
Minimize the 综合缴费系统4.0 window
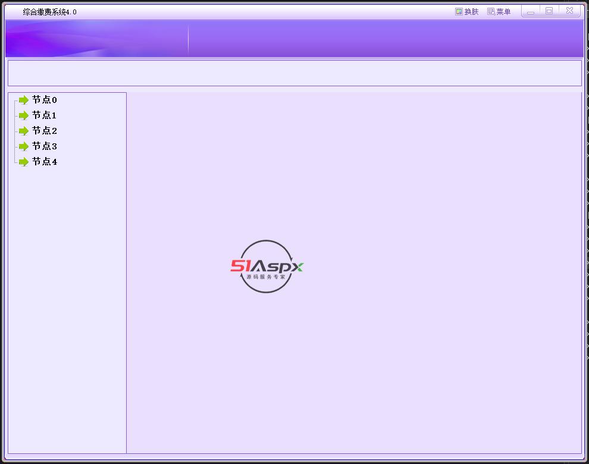[531, 11]
